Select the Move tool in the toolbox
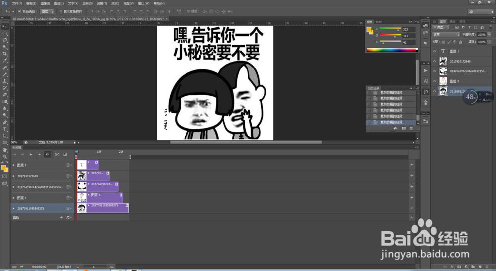 pos(5,27)
